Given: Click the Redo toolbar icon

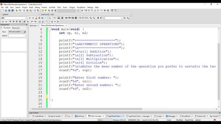Looking at the screenshot, I should [x=20, y=11].
